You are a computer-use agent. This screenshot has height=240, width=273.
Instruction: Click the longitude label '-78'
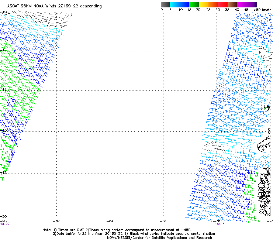217,221
